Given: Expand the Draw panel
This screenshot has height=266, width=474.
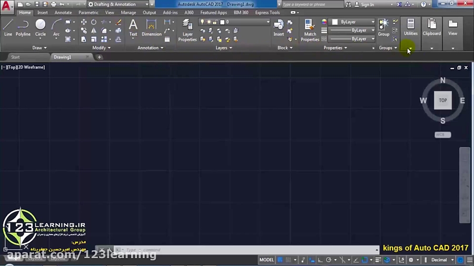Looking at the screenshot, I should tap(39, 48).
